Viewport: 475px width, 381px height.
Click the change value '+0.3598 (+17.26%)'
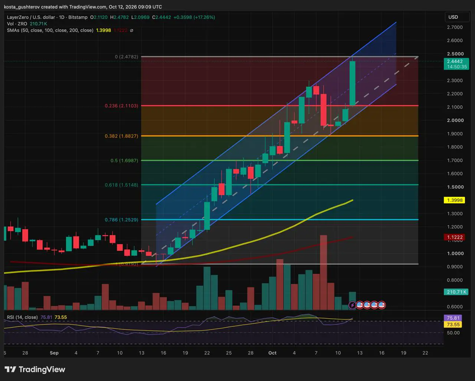pos(194,17)
